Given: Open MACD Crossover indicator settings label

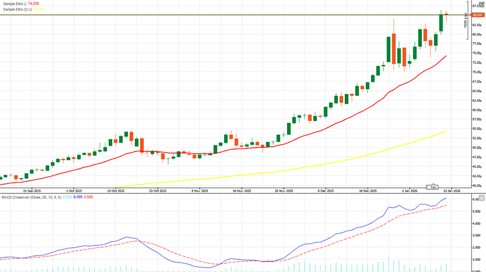Looking at the screenshot, I should (30, 196).
